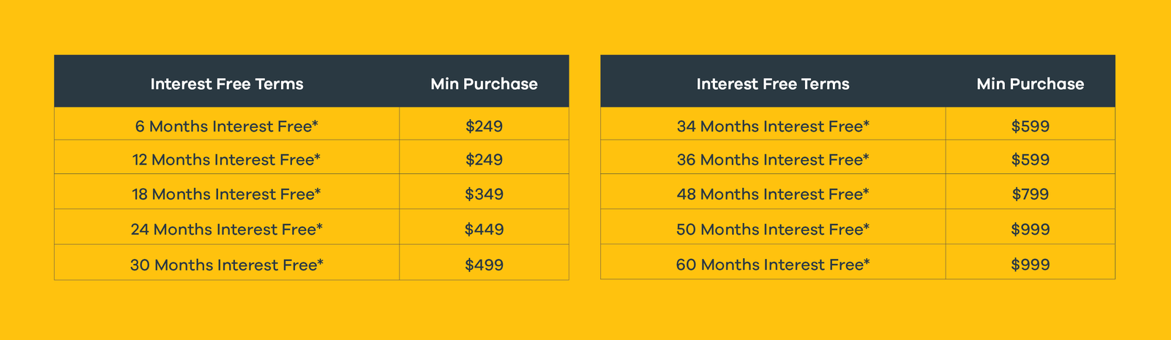Select the 48 Months Interest Free cell

pyautogui.click(x=773, y=194)
